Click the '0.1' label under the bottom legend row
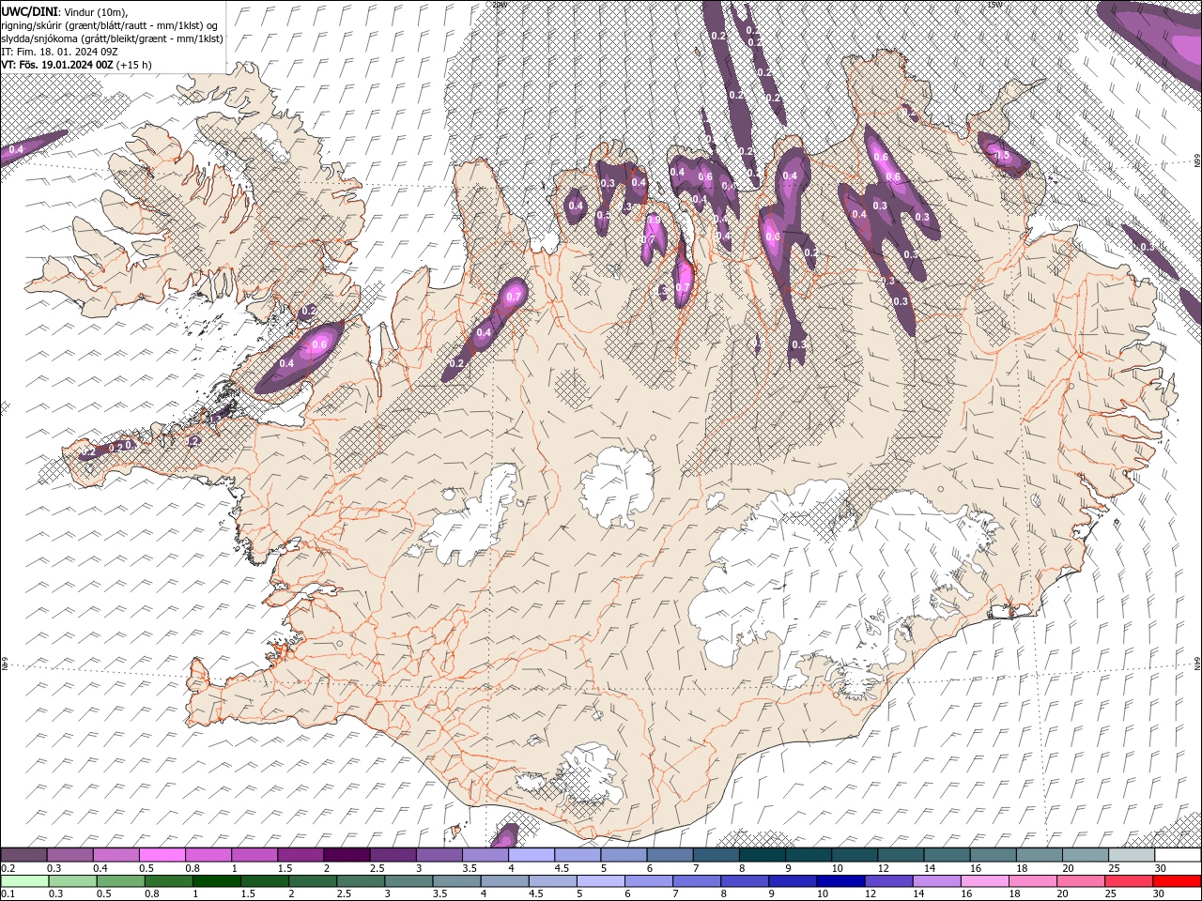Viewport: 1202px width, 901px height. pyautogui.click(x=8, y=894)
